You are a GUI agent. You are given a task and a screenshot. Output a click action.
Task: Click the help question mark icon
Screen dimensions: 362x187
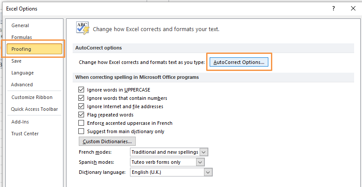(334, 9)
